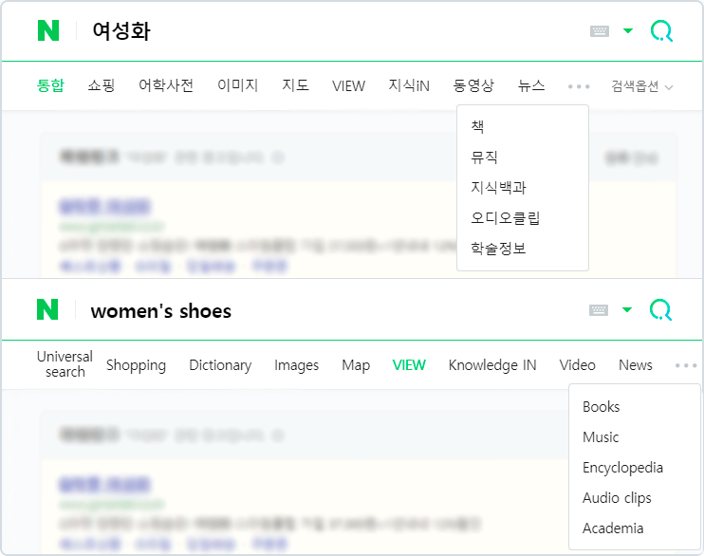Select the 통합 tab
This screenshot has height=556, width=704.
(x=50, y=85)
